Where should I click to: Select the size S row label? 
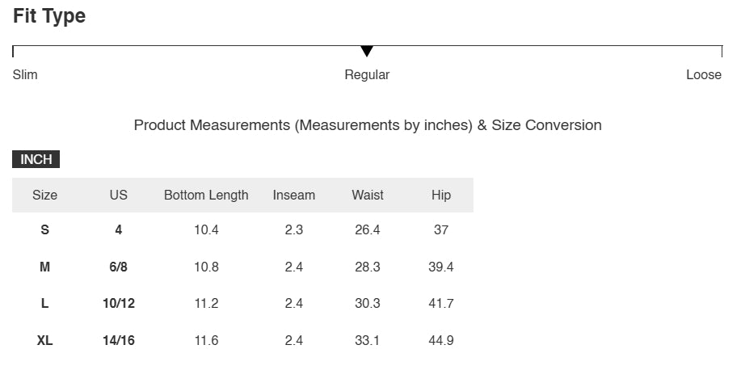45,230
